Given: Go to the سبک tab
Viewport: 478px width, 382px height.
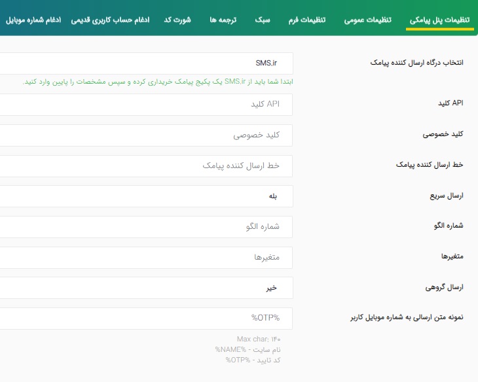Looking at the screenshot, I should pos(263,20).
